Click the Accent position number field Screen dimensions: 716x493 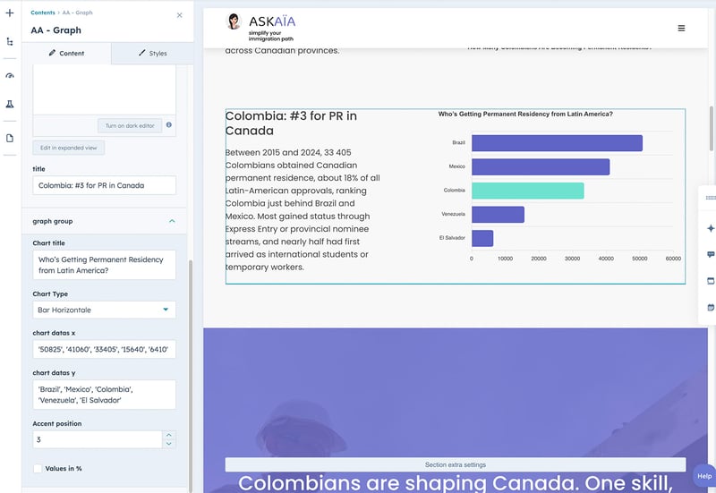[x=98, y=439]
